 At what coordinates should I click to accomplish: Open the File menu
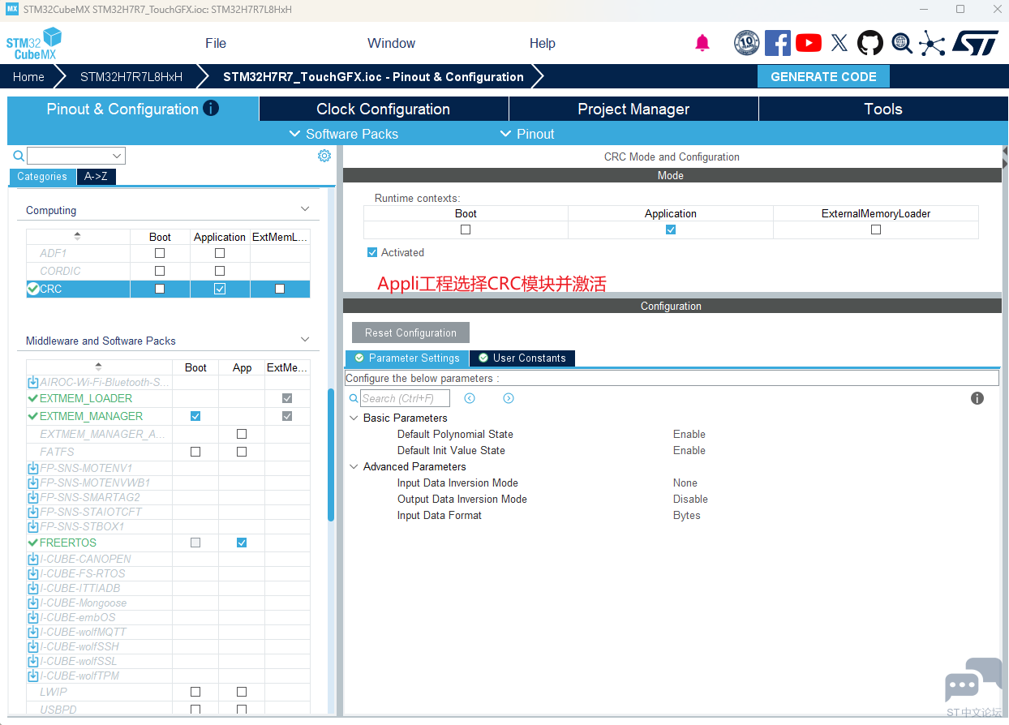pos(216,43)
